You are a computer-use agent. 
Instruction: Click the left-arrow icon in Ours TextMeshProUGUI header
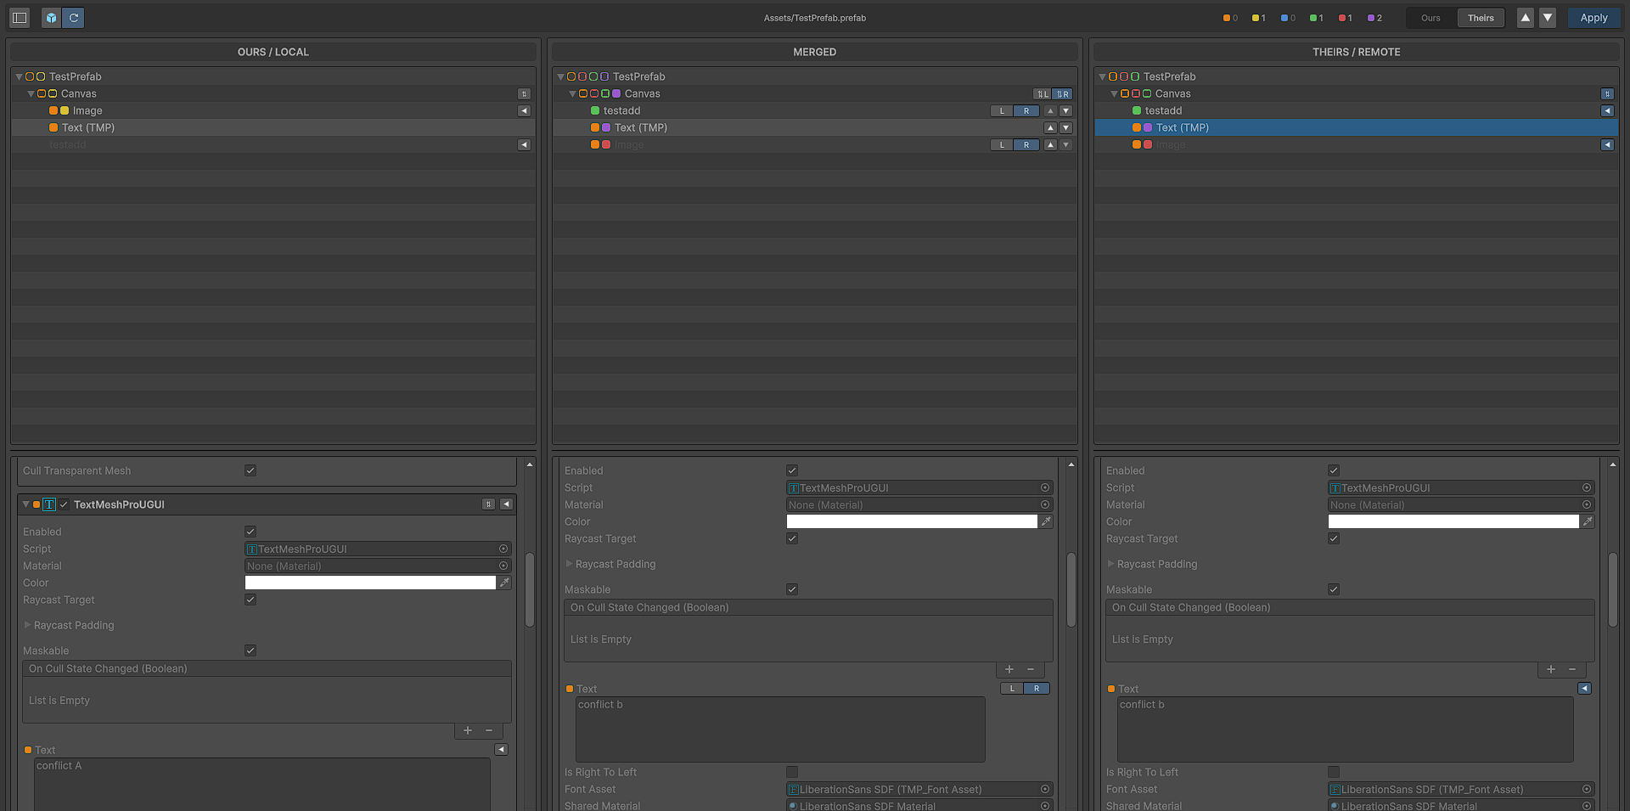coord(506,504)
